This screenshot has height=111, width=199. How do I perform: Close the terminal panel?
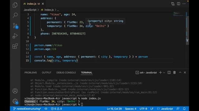pos(185,72)
